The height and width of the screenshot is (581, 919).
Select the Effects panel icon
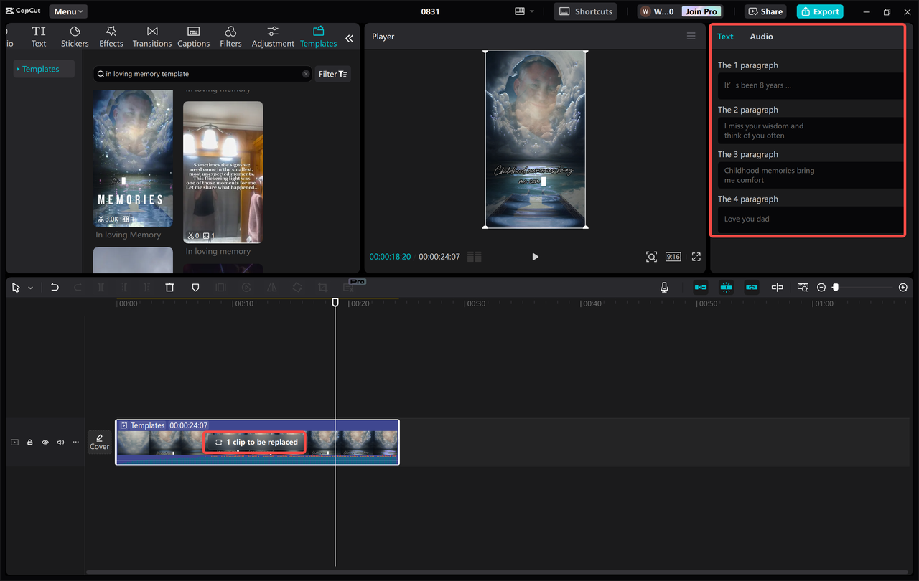pyautogui.click(x=111, y=36)
